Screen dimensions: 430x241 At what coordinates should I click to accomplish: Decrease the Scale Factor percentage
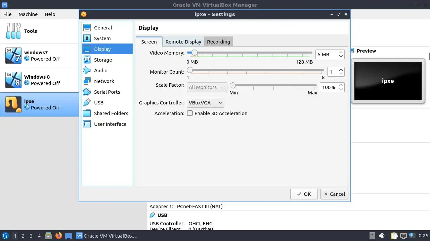coord(341,89)
